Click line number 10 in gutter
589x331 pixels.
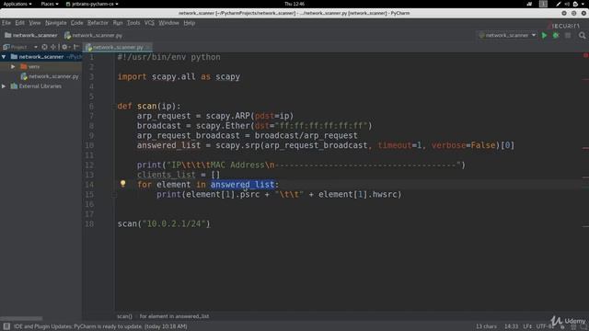89,145
